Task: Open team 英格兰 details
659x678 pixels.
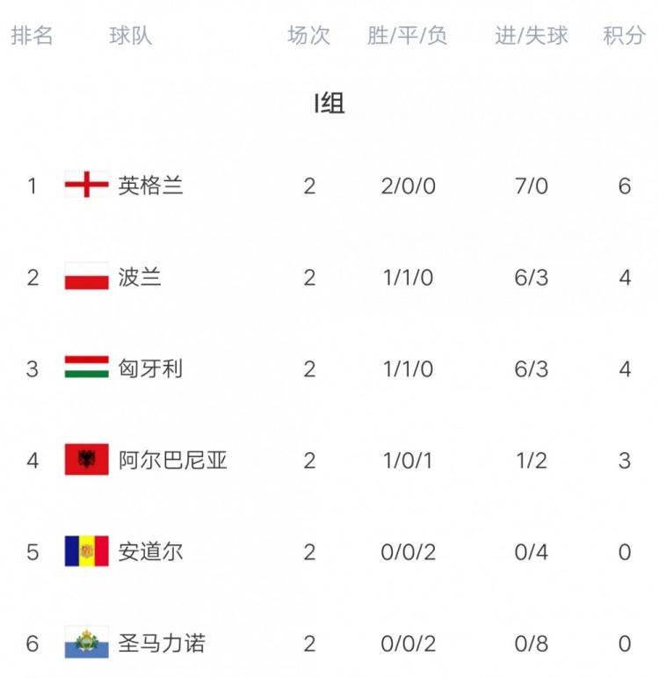Action: coord(150,186)
